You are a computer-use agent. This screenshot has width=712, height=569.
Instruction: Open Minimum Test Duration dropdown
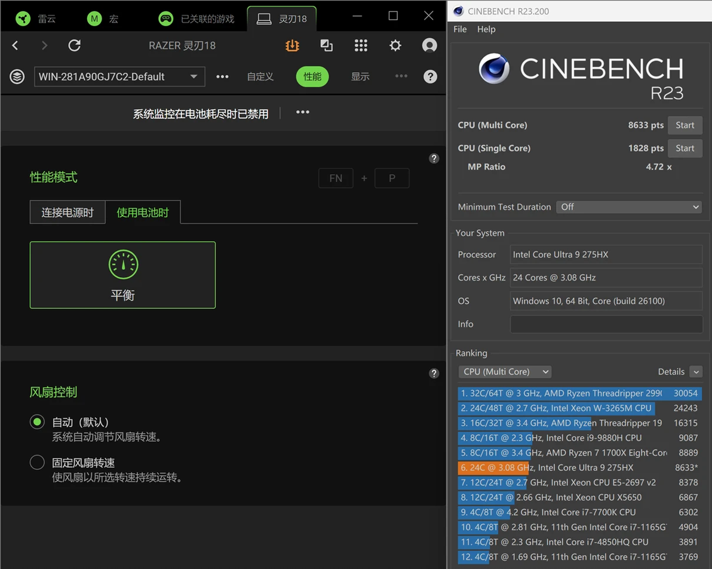tap(629, 207)
